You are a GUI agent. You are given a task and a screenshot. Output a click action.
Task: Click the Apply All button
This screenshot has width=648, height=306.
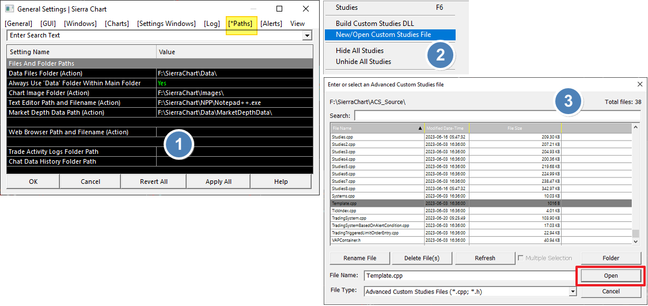219,182
